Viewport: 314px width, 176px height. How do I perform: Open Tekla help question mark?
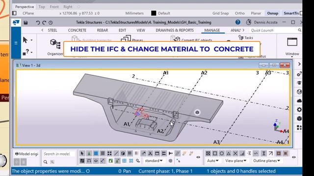[x=237, y=22]
